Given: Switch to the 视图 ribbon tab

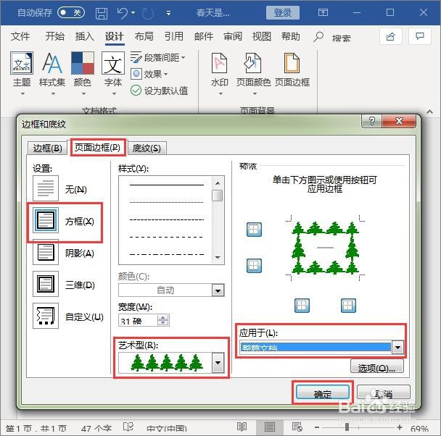Looking at the screenshot, I should click(262, 36).
